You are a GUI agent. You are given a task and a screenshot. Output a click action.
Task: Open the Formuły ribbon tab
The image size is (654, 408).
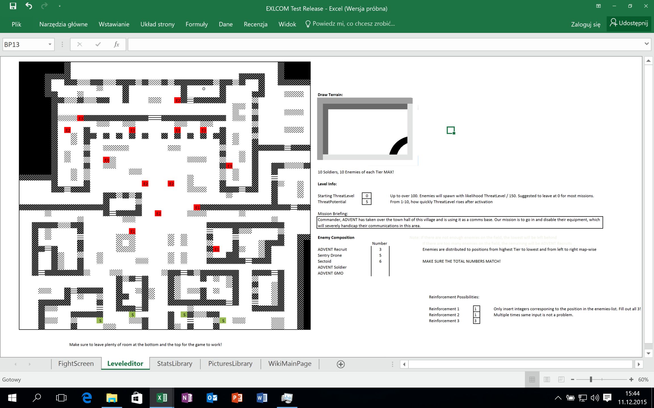click(x=196, y=24)
